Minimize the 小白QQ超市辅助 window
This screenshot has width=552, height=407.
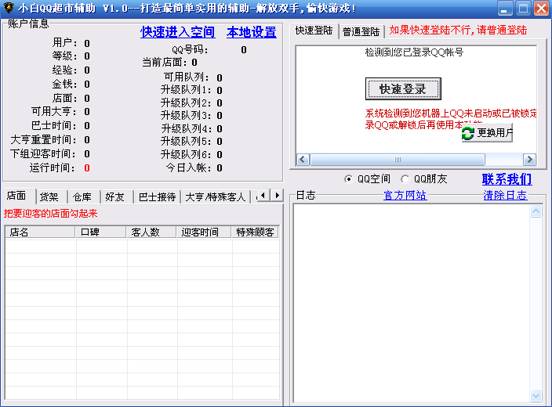click(505, 8)
